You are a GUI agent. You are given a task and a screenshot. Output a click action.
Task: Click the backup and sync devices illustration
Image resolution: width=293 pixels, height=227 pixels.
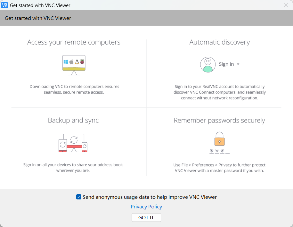point(73,143)
